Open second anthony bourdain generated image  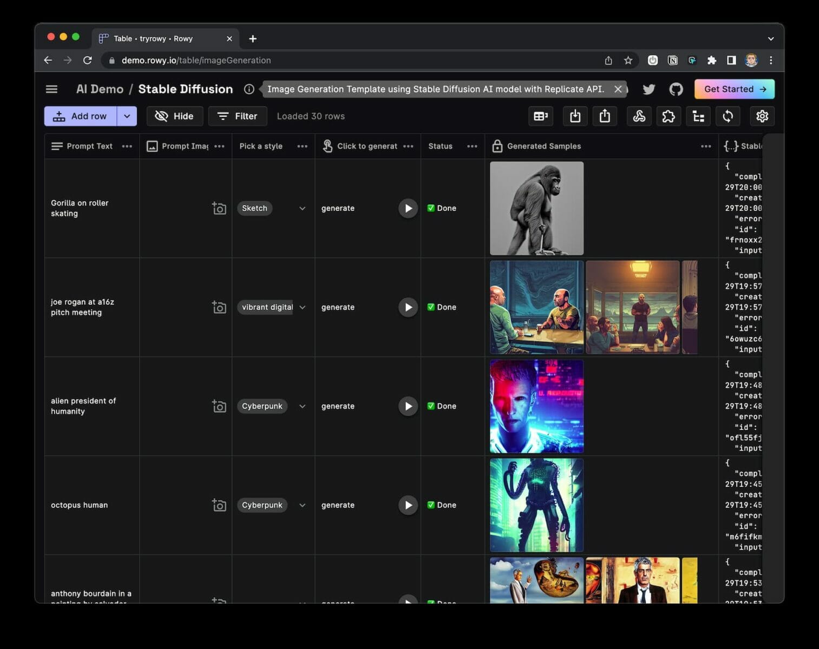point(632,580)
